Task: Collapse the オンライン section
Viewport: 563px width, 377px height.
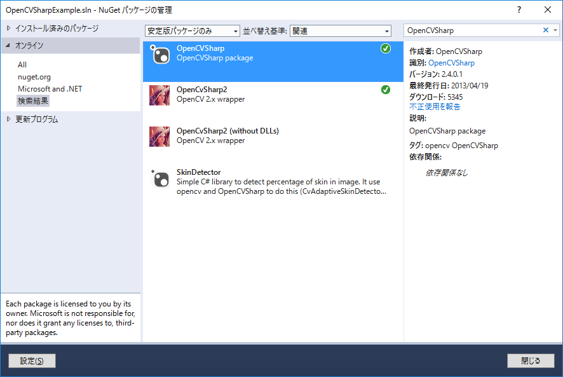Action: [x=8, y=45]
